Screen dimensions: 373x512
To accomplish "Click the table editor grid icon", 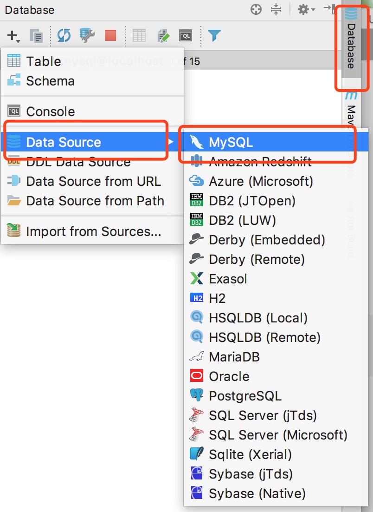I will point(139,36).
